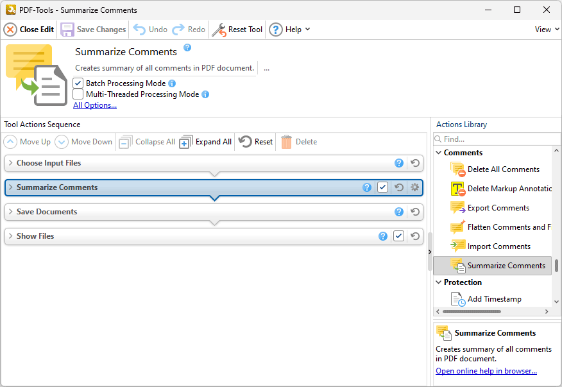Expand the Show Files step
562x387 pixels.
(11, 236)
